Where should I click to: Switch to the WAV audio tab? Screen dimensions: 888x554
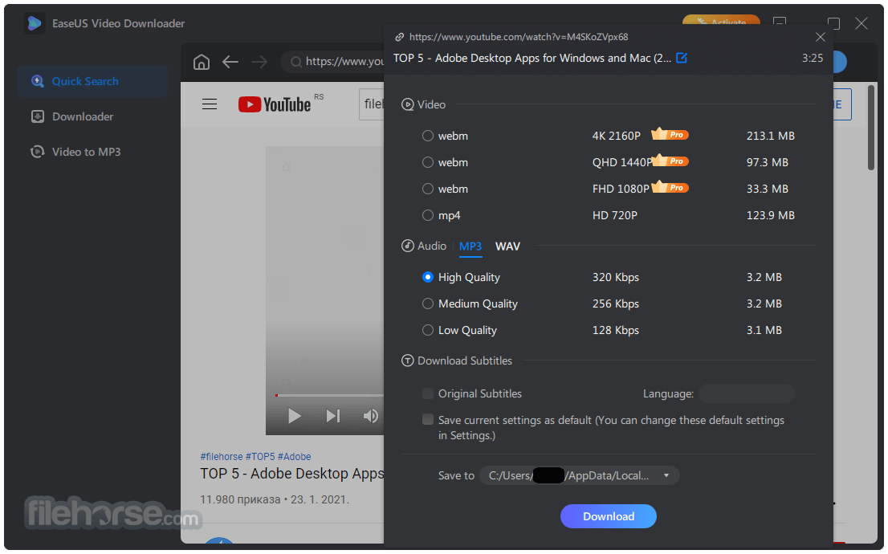pyautogui.click(x=507, y=246)
